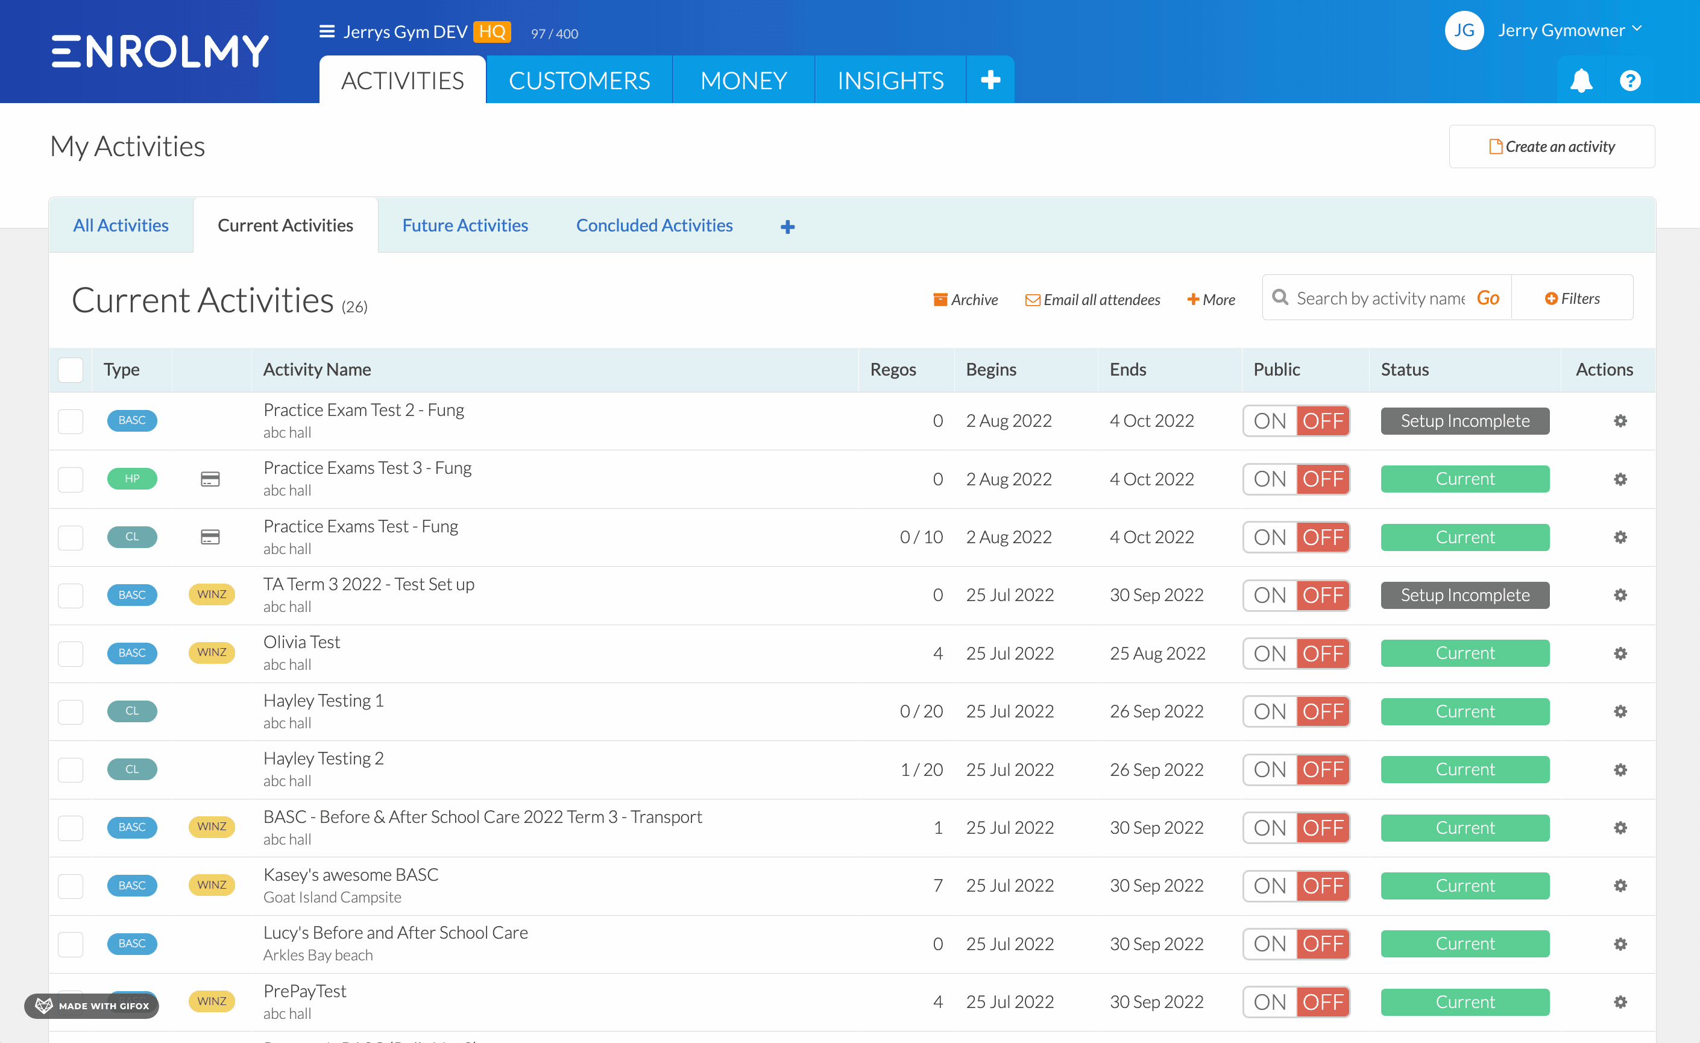Click the plus tab next to Insights
Screen dimensions: 1700x1043
(x=990, y=80)
